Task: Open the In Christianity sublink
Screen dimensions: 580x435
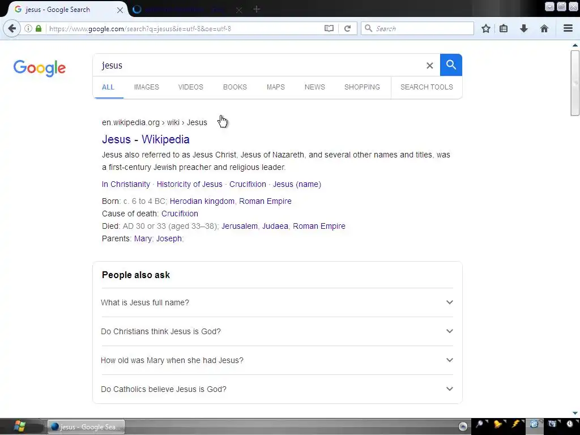Action: pyautogui.click(x=126, y=184)
